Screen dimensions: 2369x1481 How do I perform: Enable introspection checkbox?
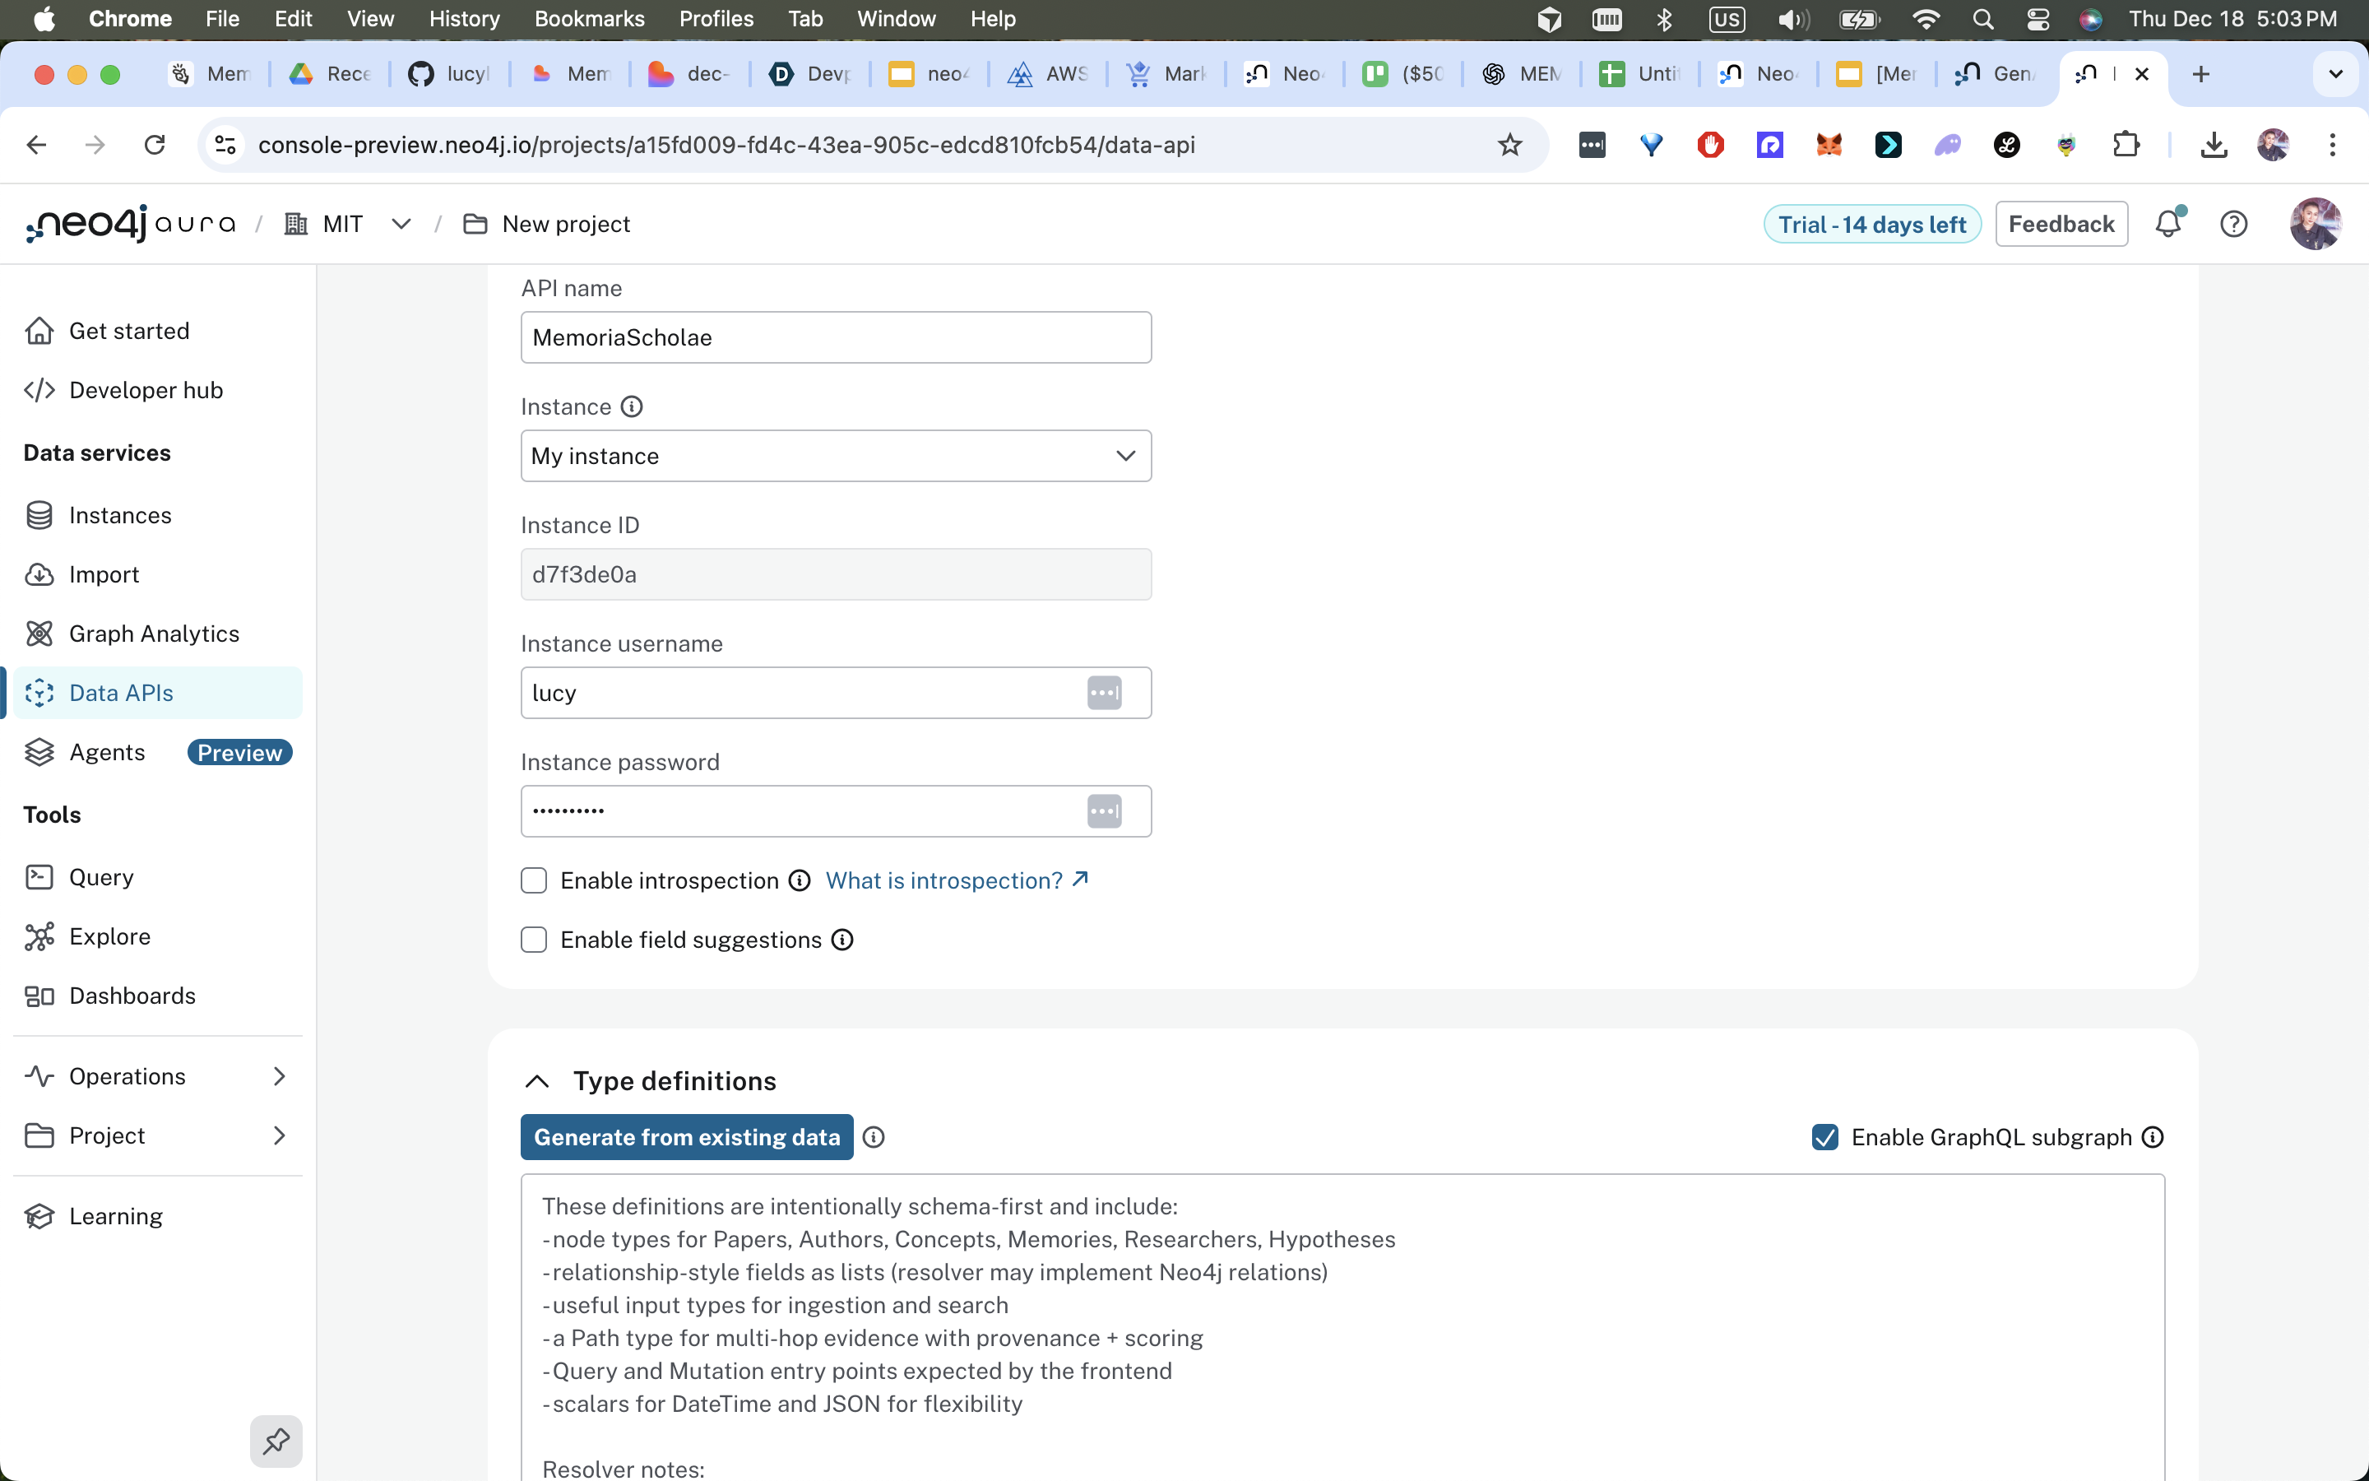[x=534, y=880]
